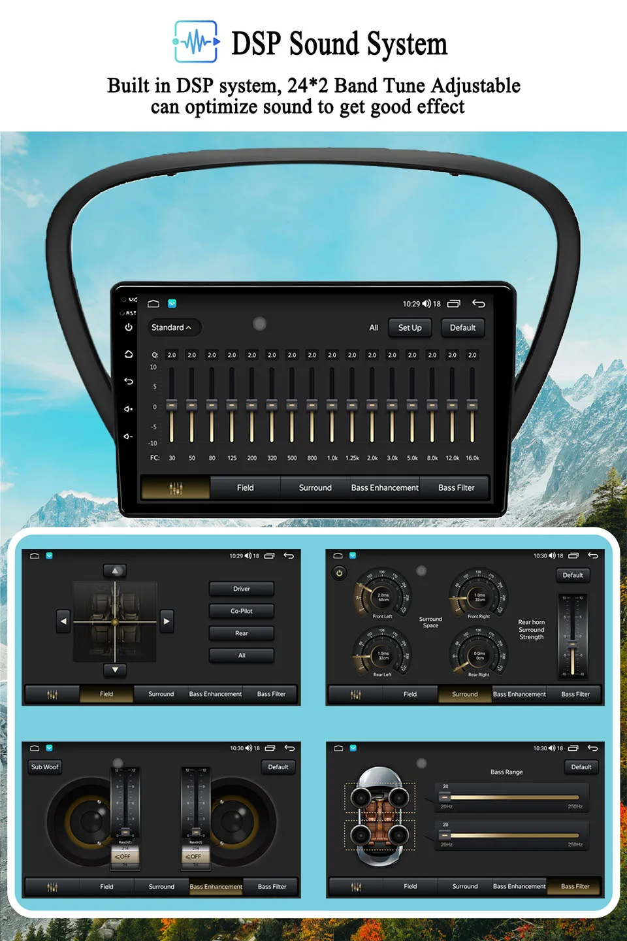
Task: Toggle the left subwoofer OFF switch
Action: (124, 857)
